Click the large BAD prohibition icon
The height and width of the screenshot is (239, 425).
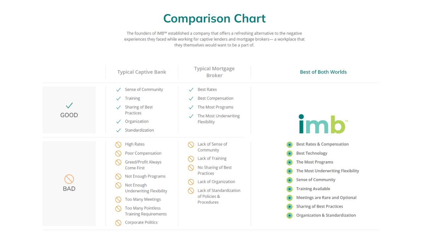[69, 179]
